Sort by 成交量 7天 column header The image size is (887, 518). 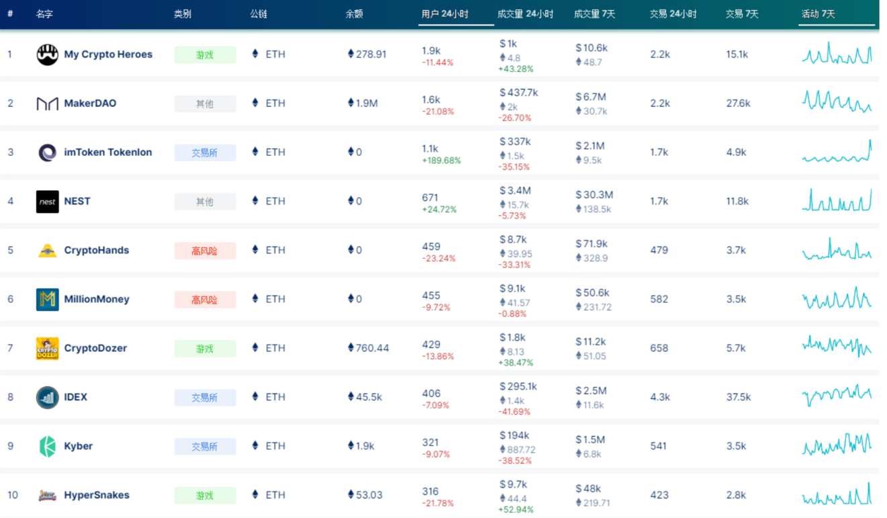[595, 14]
